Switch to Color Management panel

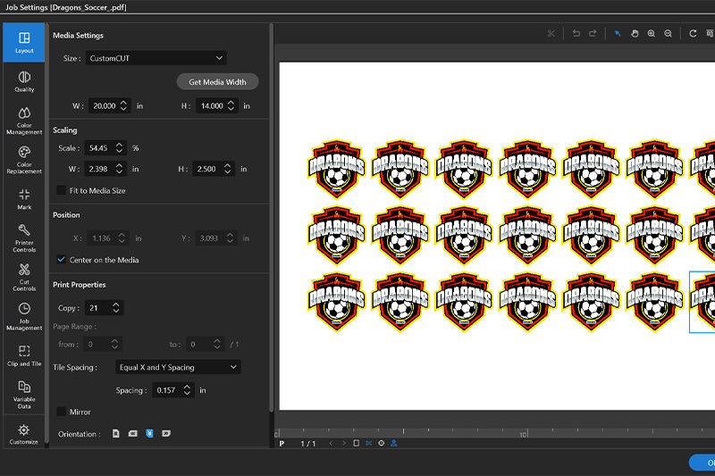point(24,121)
